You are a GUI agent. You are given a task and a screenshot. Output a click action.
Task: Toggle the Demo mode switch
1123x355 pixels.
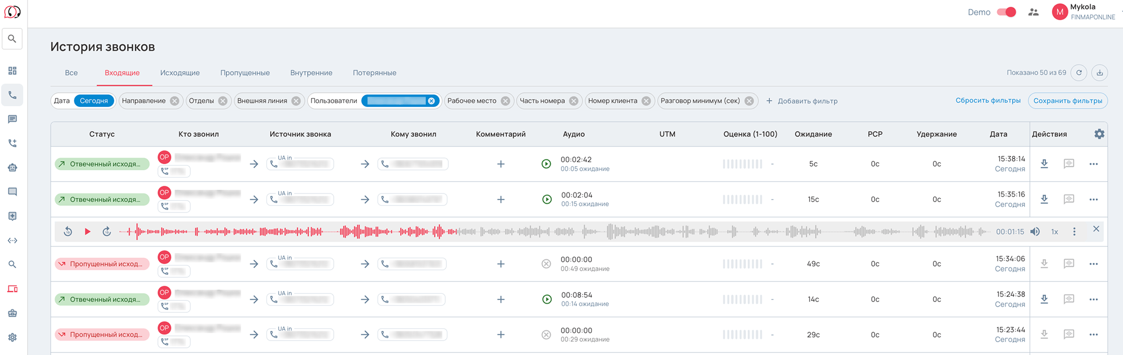[x=1006, y=12]
